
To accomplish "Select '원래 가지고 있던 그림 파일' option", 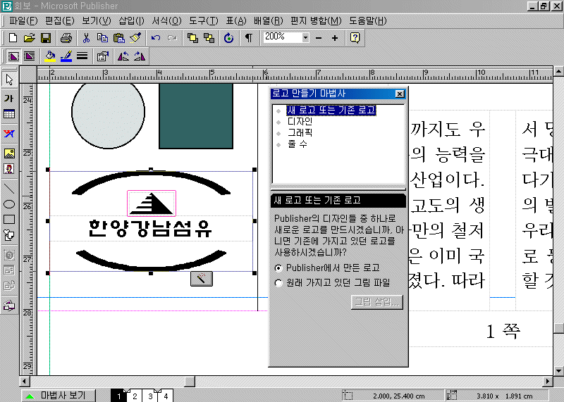I will pos(279,283).
